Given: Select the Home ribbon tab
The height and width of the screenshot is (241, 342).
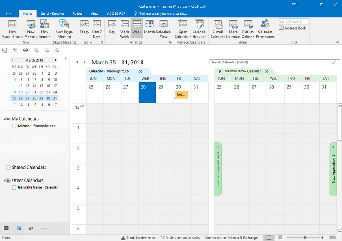Looking at the screenshot, I should pyautogui.click(x=27, y=13).
